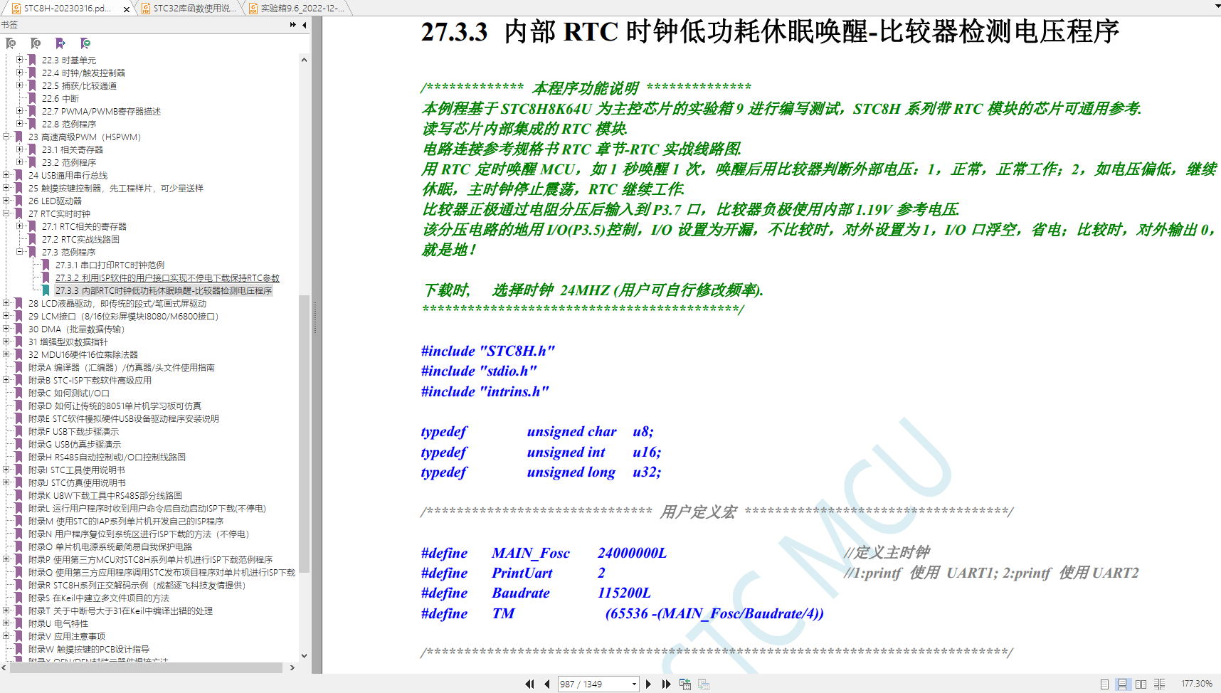Viewport: 1221px width, 693px height.
Task: Click the heading 27.3.3 内部 RTC 时钟低功耗休眠唤醒
Action: 770,32
